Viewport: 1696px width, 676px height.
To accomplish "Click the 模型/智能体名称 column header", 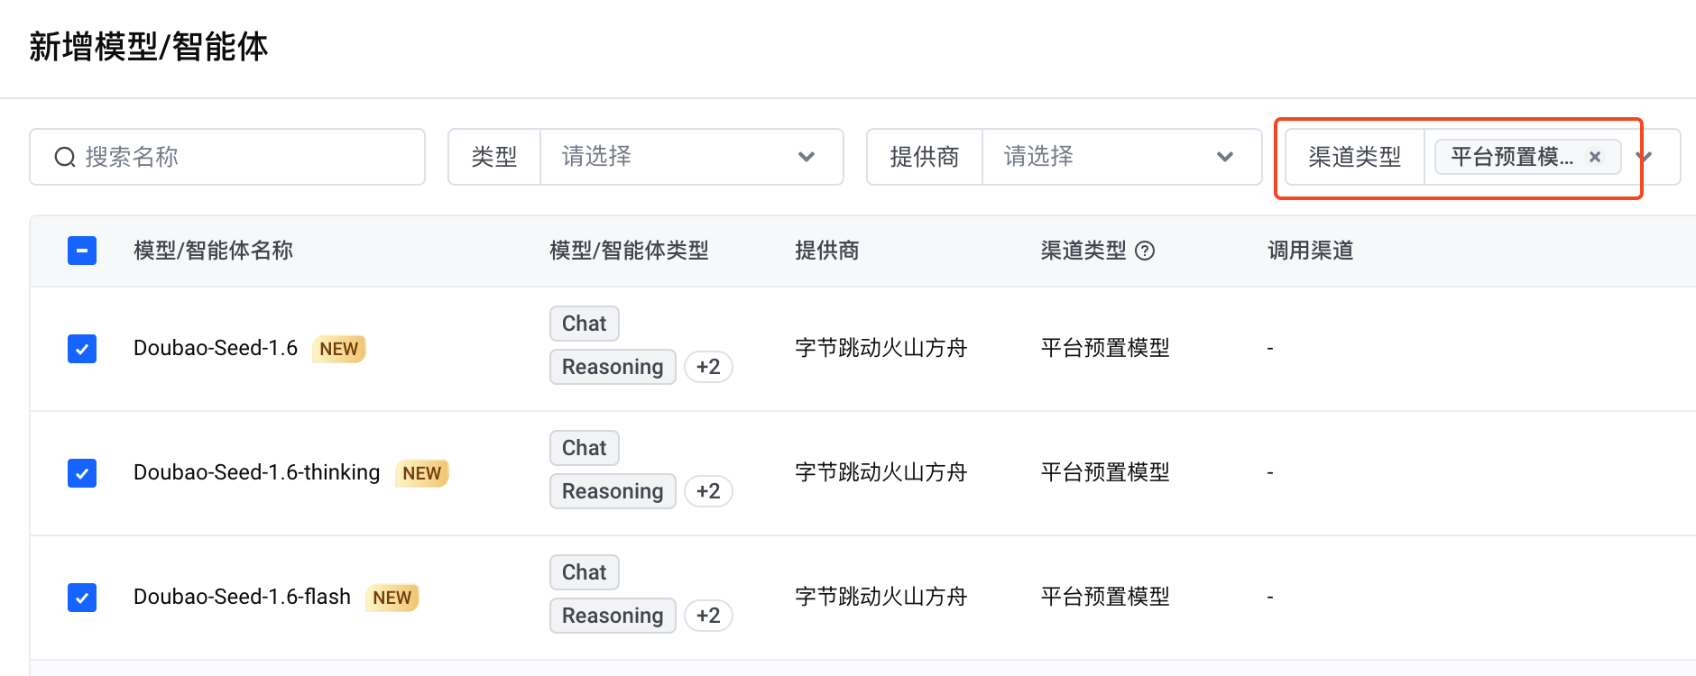I will (x=213, y=251).
